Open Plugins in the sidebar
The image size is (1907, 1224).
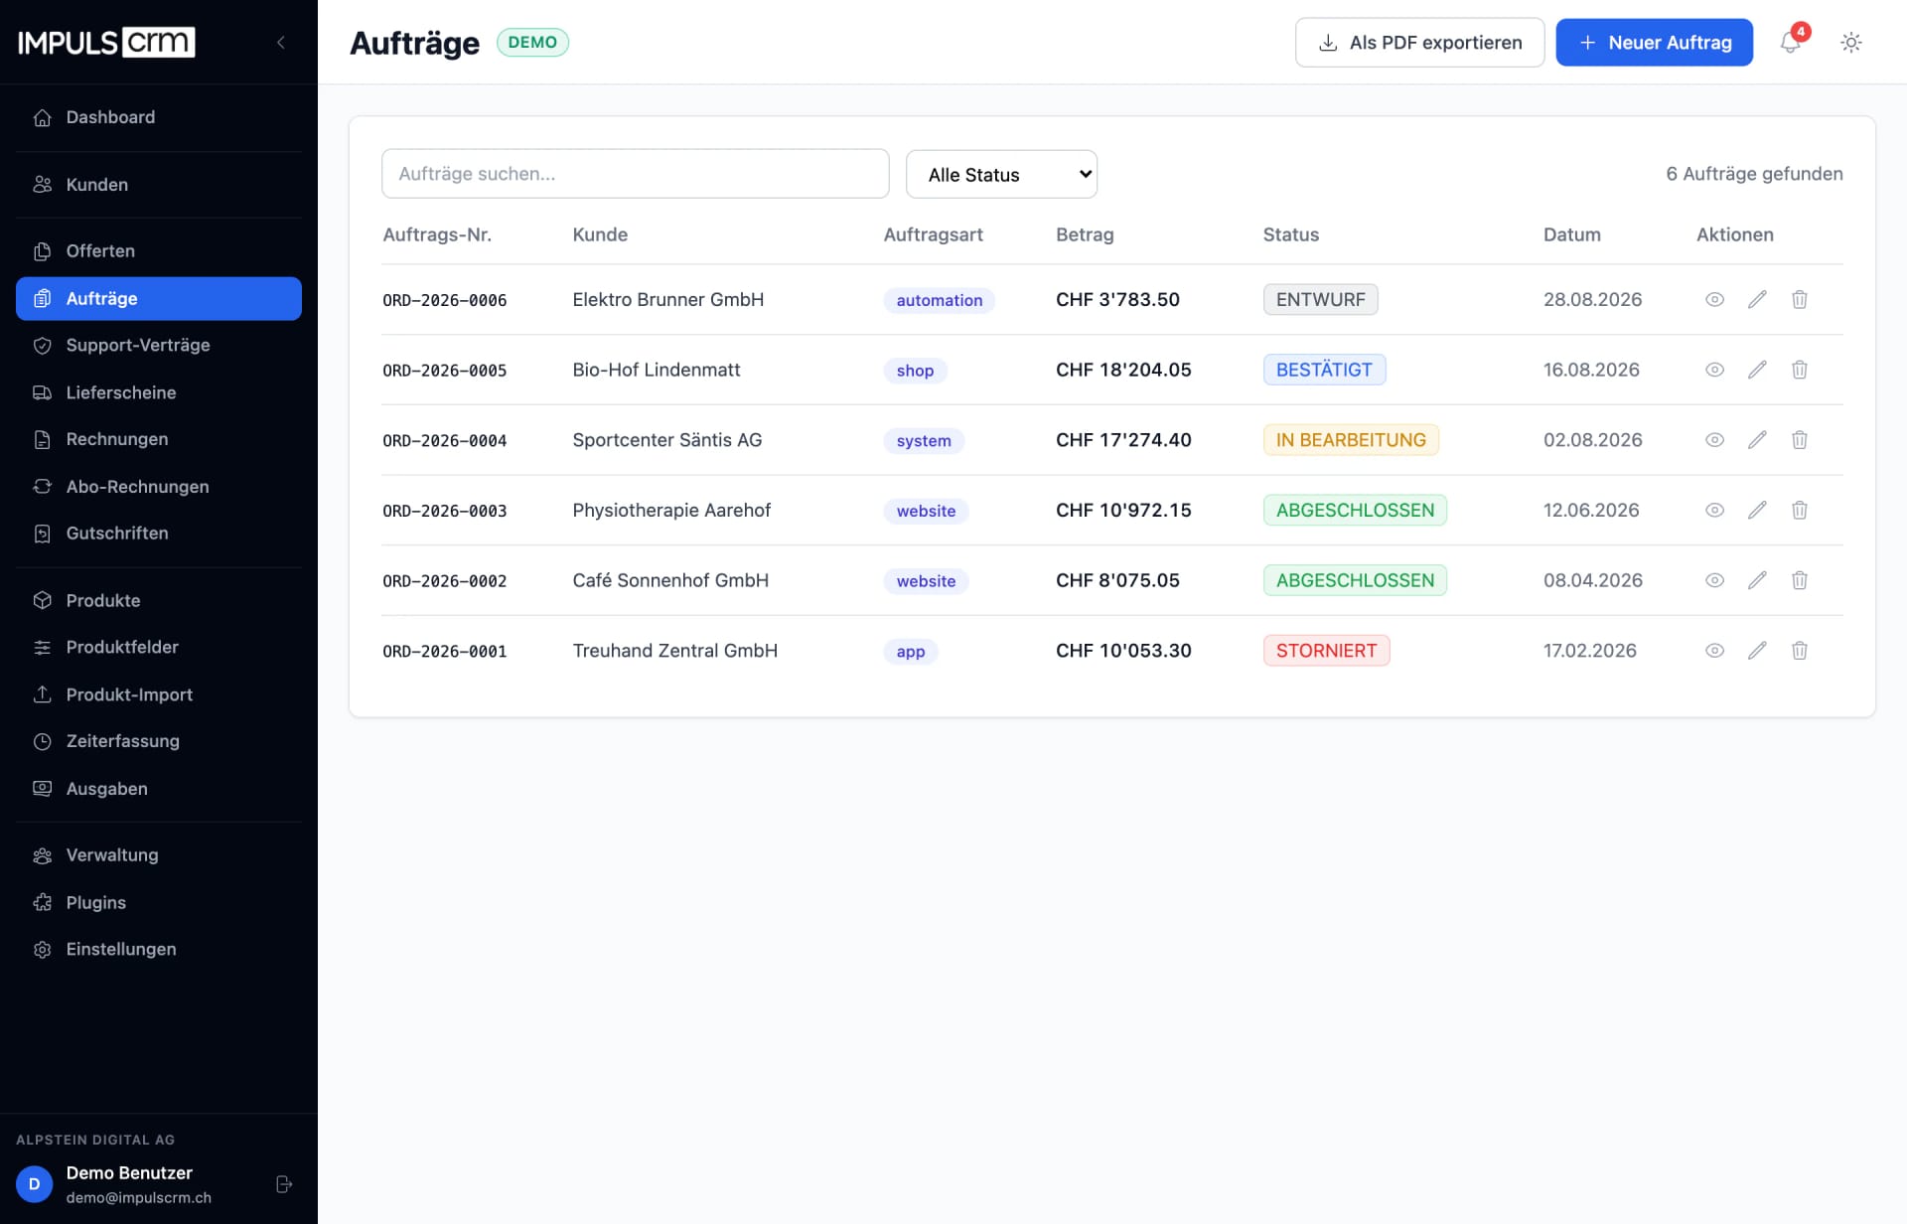coord(159,903)
